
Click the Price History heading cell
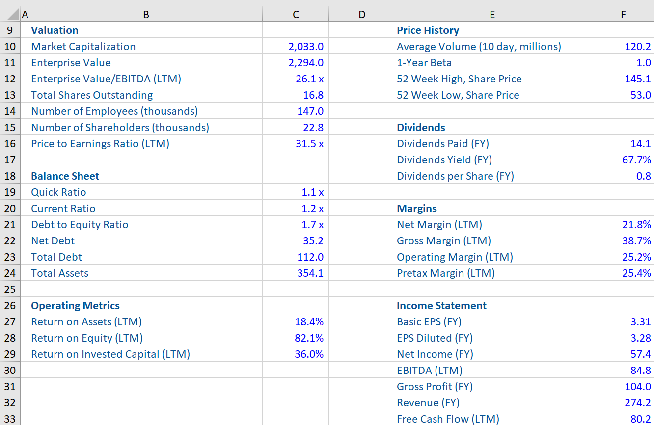point(428,30)
